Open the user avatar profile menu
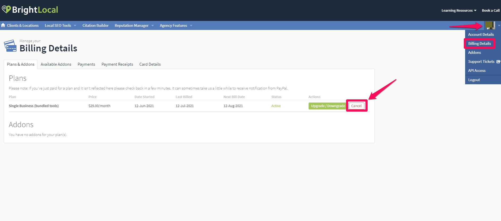Screen dimensions: 501x221 tap(490, 25)
